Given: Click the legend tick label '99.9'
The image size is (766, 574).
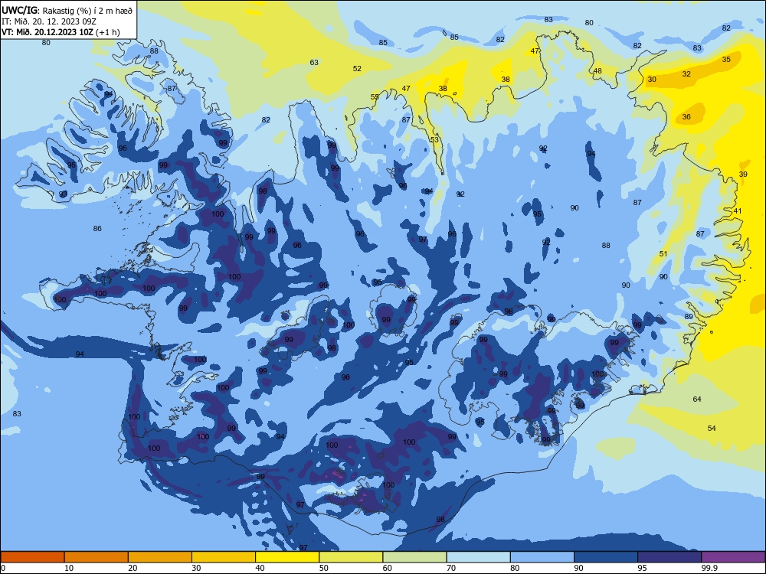Looking at the screenshot, I should (709, 568).
